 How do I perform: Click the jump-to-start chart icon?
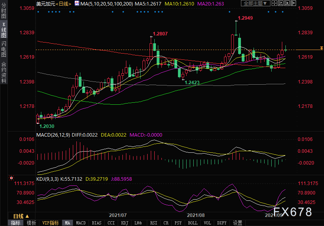(x=281, y=3)
